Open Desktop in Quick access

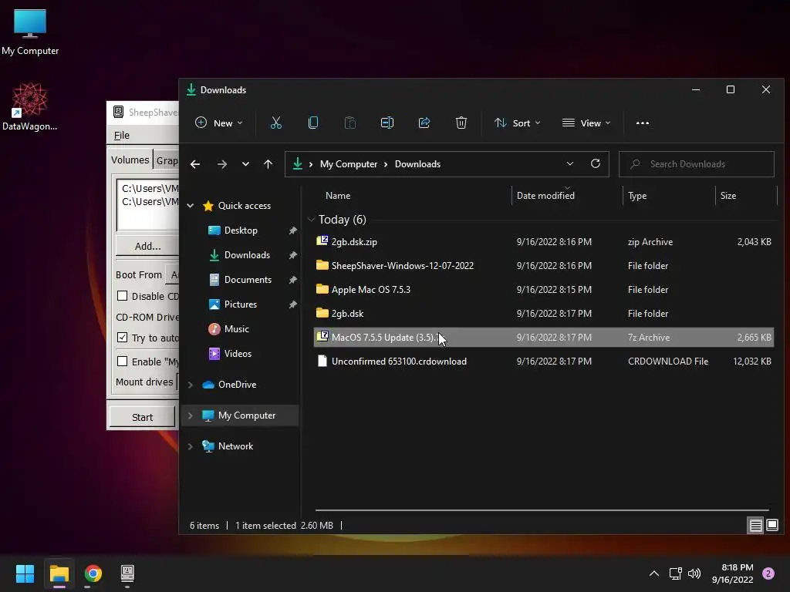click(x=241, y=230)
